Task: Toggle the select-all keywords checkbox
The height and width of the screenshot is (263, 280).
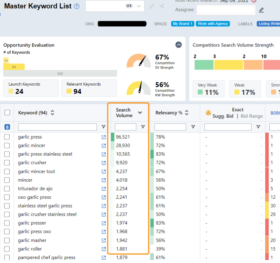Action: [x=7, y=113]
